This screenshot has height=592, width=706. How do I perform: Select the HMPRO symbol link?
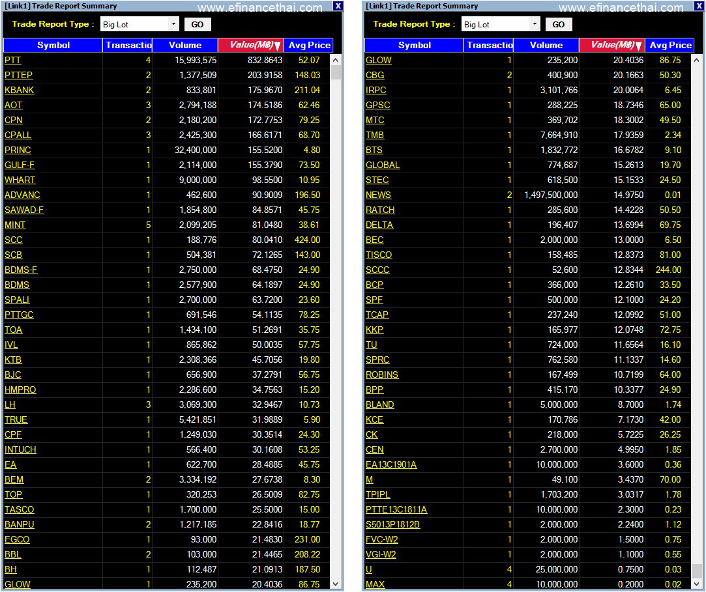(x=20, y=389)
